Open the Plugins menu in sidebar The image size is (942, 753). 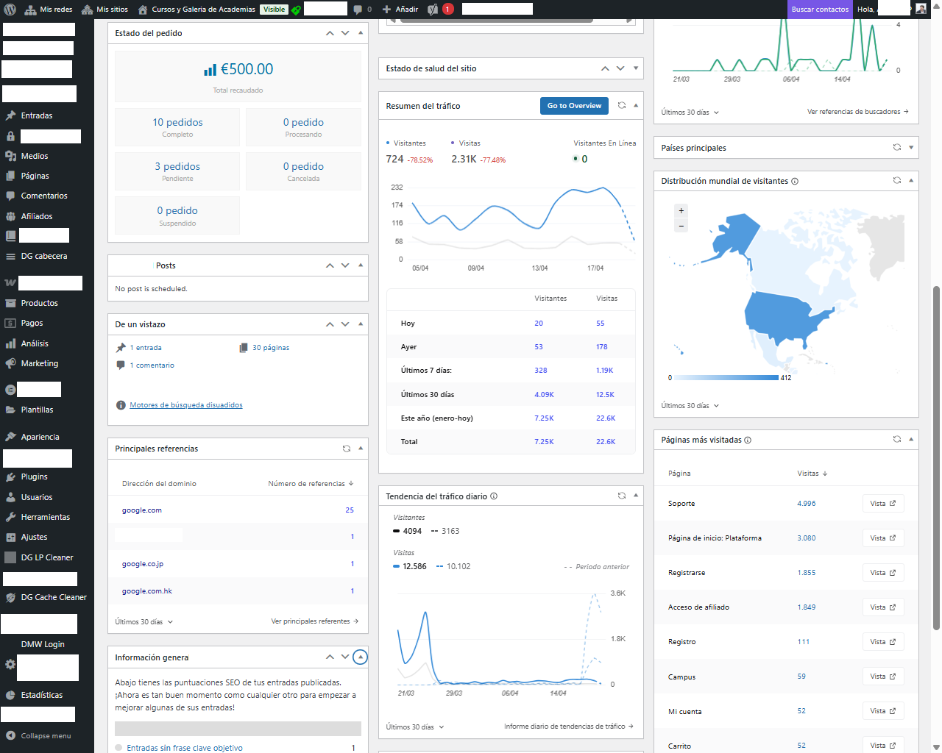coord(34,477)
